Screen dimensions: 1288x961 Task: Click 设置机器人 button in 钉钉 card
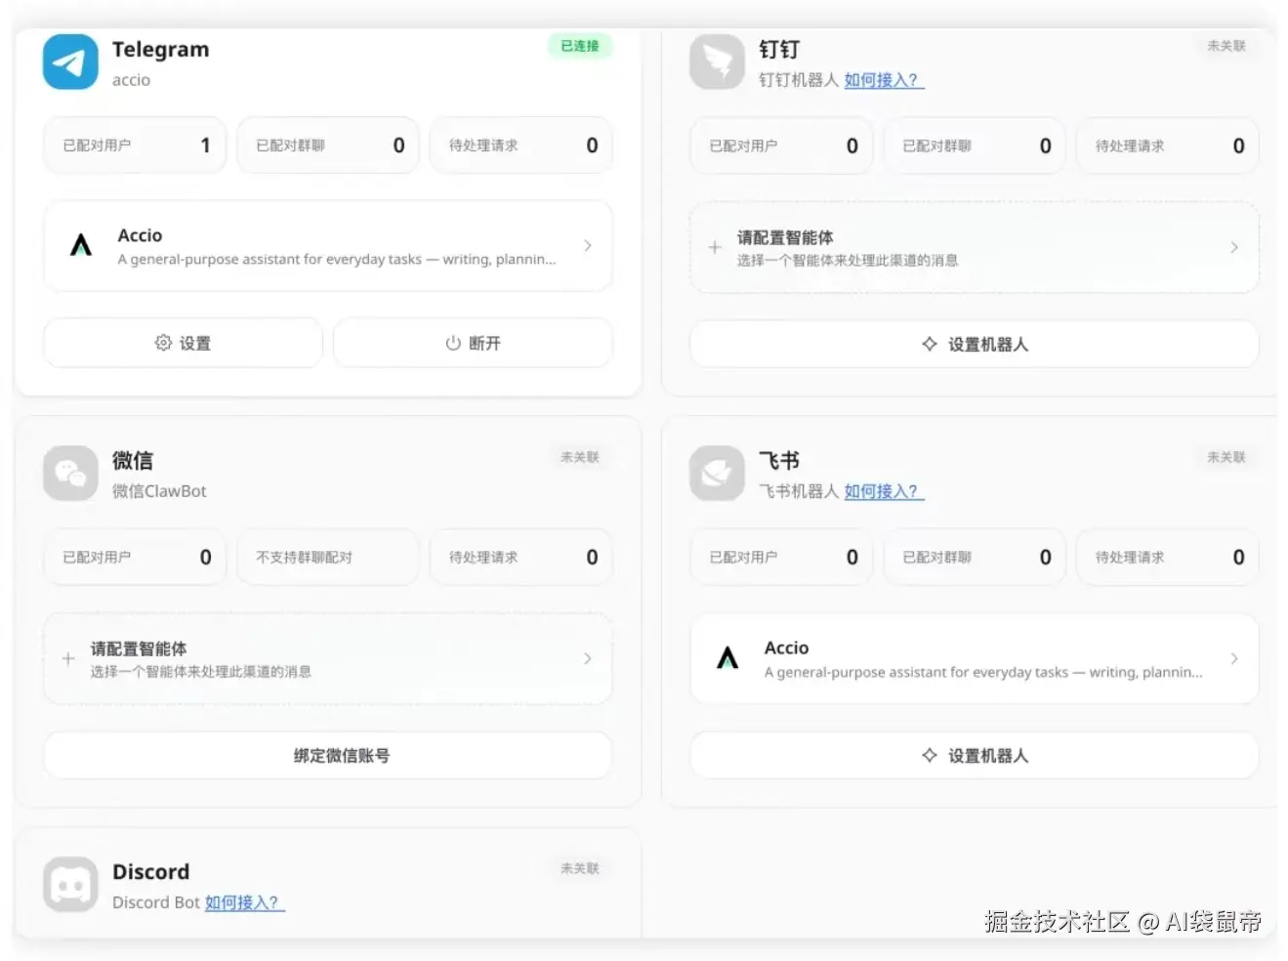tap(975, 344)
